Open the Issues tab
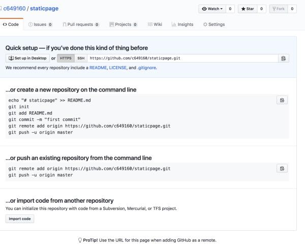 coord(40,24)
